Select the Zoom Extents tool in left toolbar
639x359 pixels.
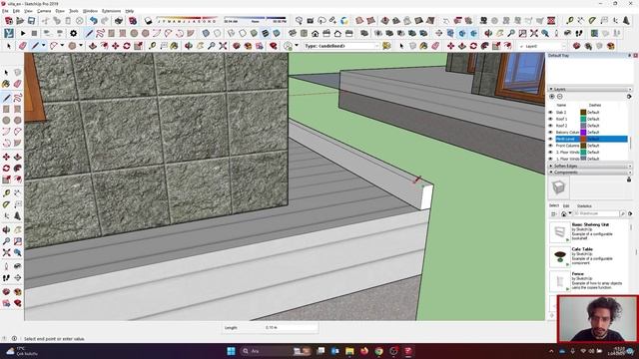click(x=7, y=252)
